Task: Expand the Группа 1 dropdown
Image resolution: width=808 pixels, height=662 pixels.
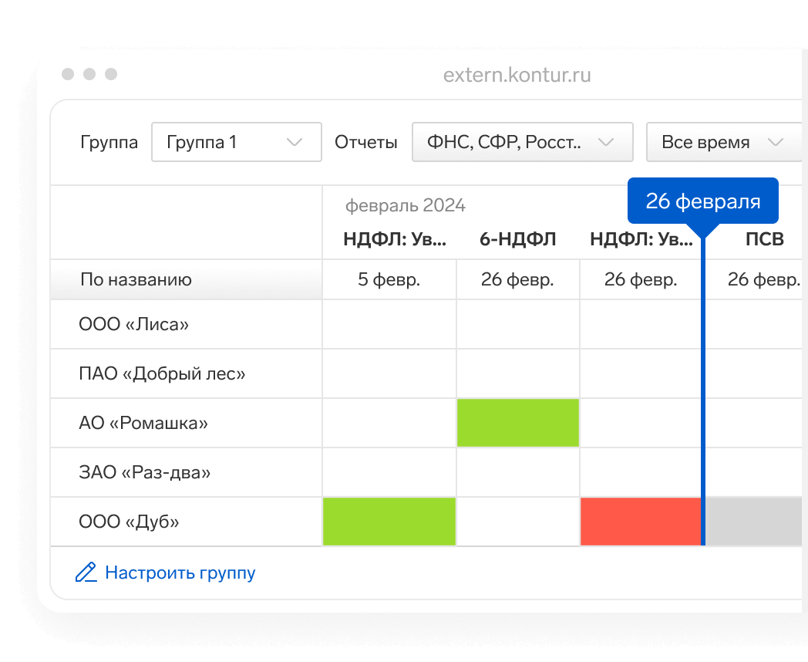Action: [x=236, y=142]
